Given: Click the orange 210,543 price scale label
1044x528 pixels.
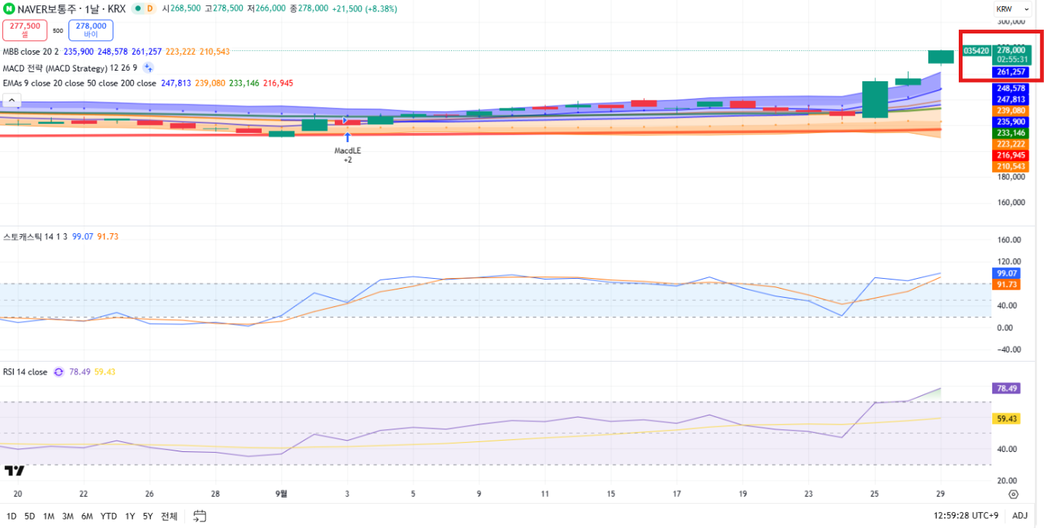Looking at the screenshot, I should point(1012,166).
